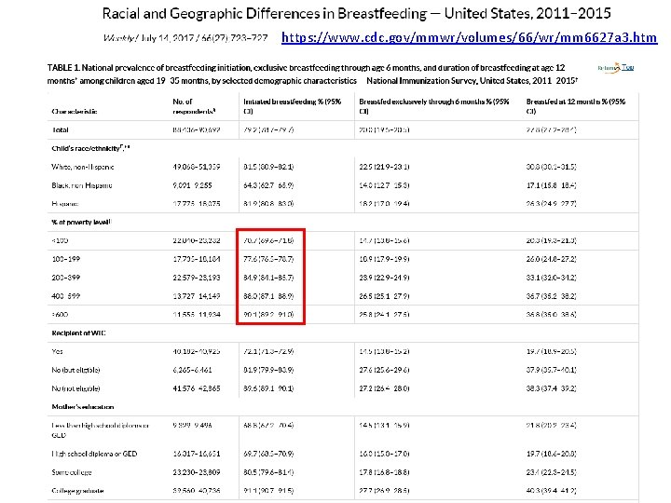This screenshot has height=503, width=671.
Task: Open the cdc.gov mmwr mm6627a3.htm hyperlink
Action: coord(470,37)
